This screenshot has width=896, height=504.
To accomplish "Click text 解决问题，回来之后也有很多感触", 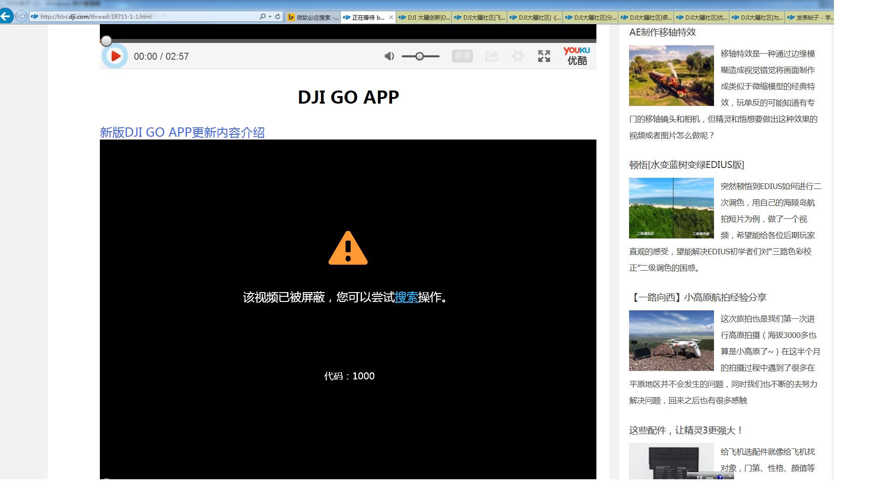I will [x=688, y=400].
